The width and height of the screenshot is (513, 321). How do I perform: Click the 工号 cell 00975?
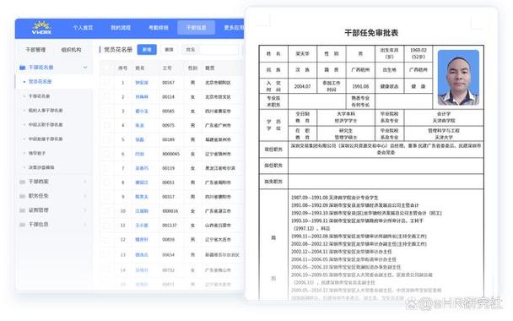pos(168,126)
